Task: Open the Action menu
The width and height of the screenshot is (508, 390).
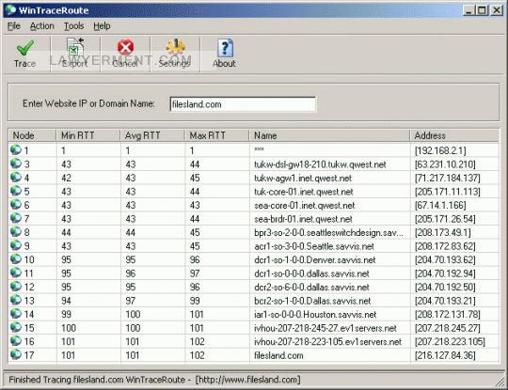Action: tap(42, 26)
